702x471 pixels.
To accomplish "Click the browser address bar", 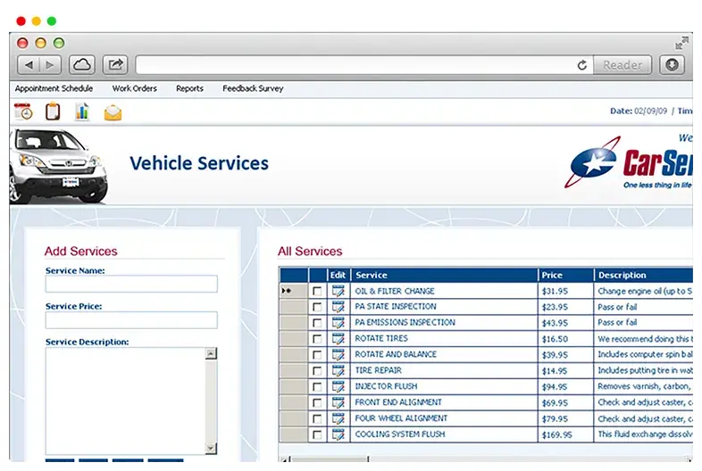I will (x=356, y=65).
